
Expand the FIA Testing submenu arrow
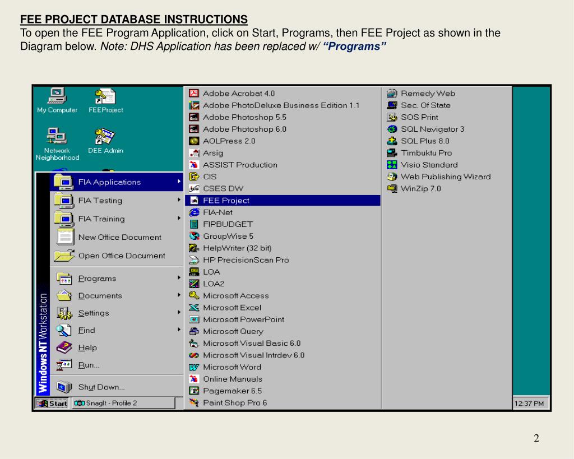click(x=179, y=200)
